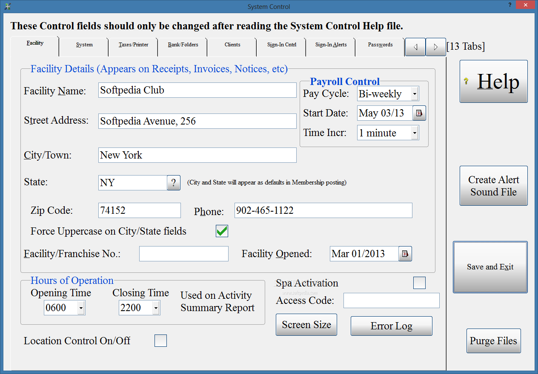Close the System Control window

click(525, 5)
